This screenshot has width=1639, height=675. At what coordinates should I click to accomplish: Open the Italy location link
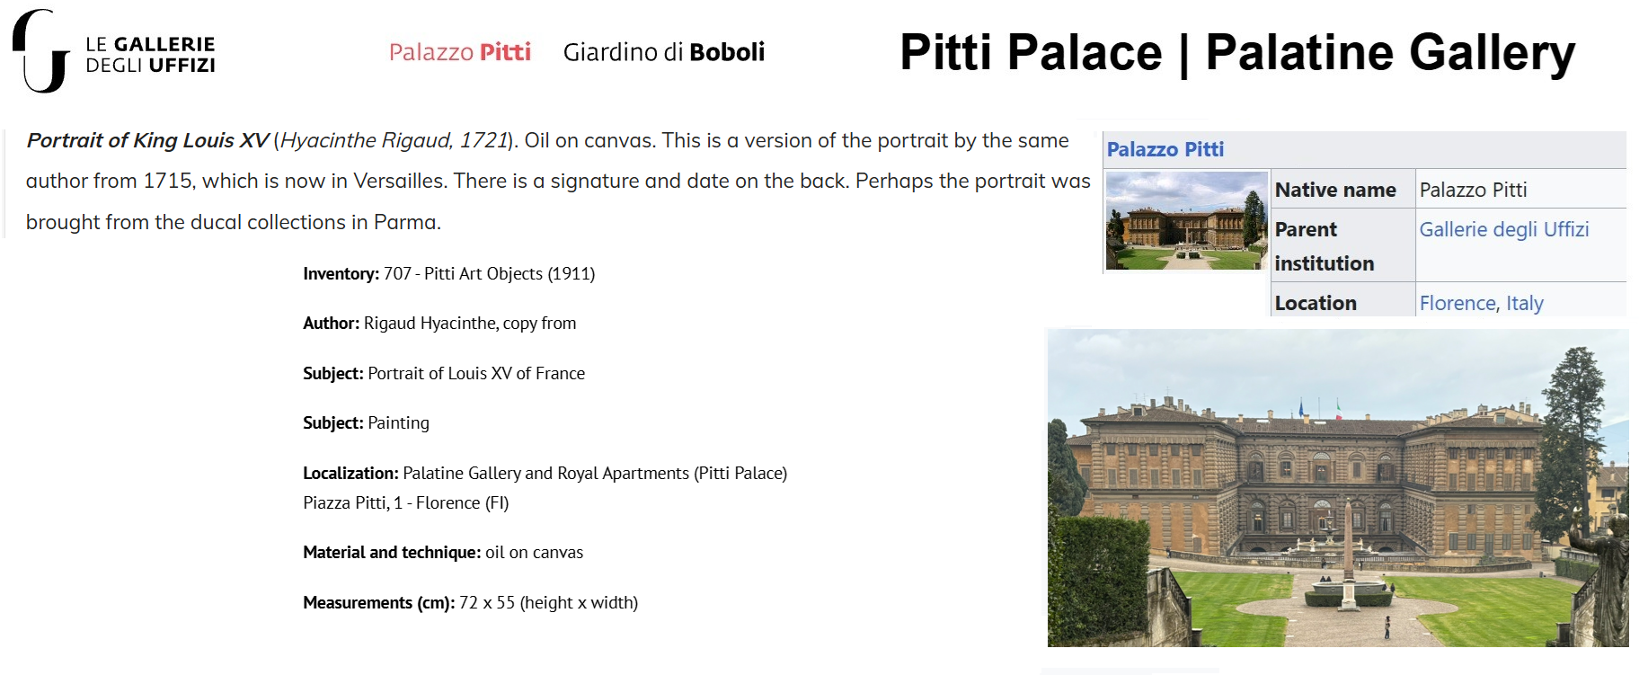coord(1524,304)
